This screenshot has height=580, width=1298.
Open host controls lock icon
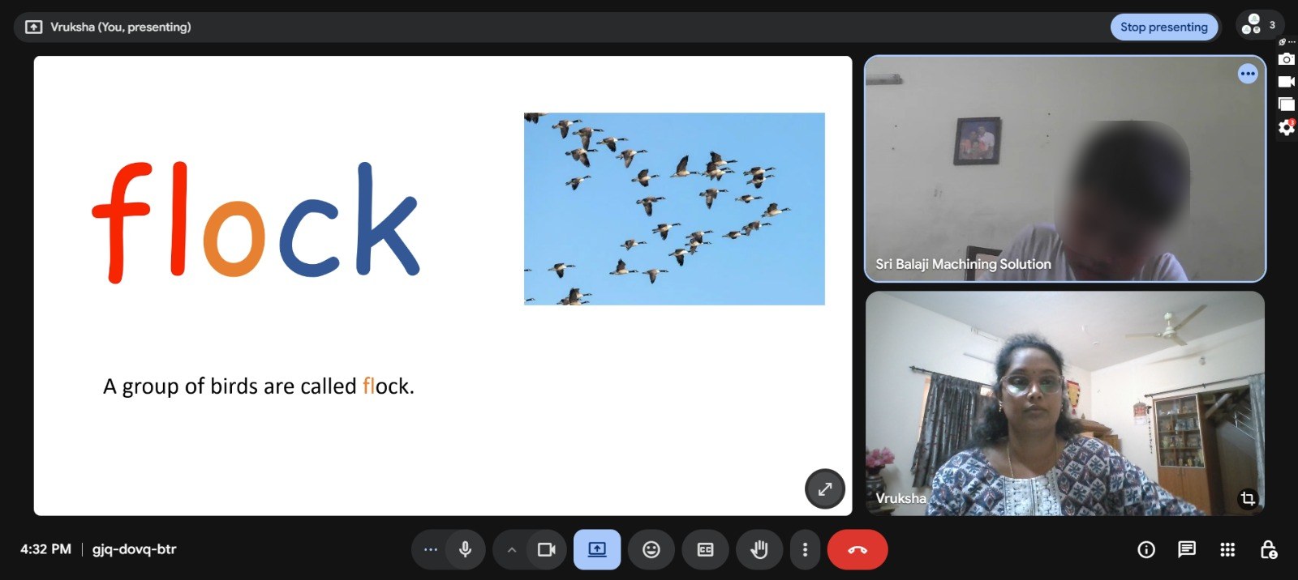(x=1269, y=550)
